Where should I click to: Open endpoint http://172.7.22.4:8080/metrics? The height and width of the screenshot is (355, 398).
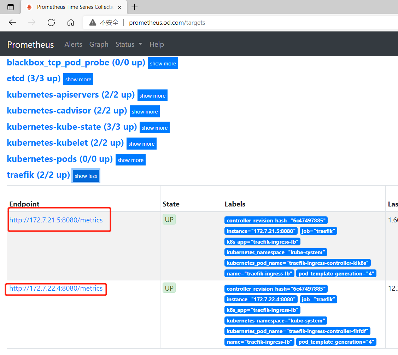[x=56, y=288]
